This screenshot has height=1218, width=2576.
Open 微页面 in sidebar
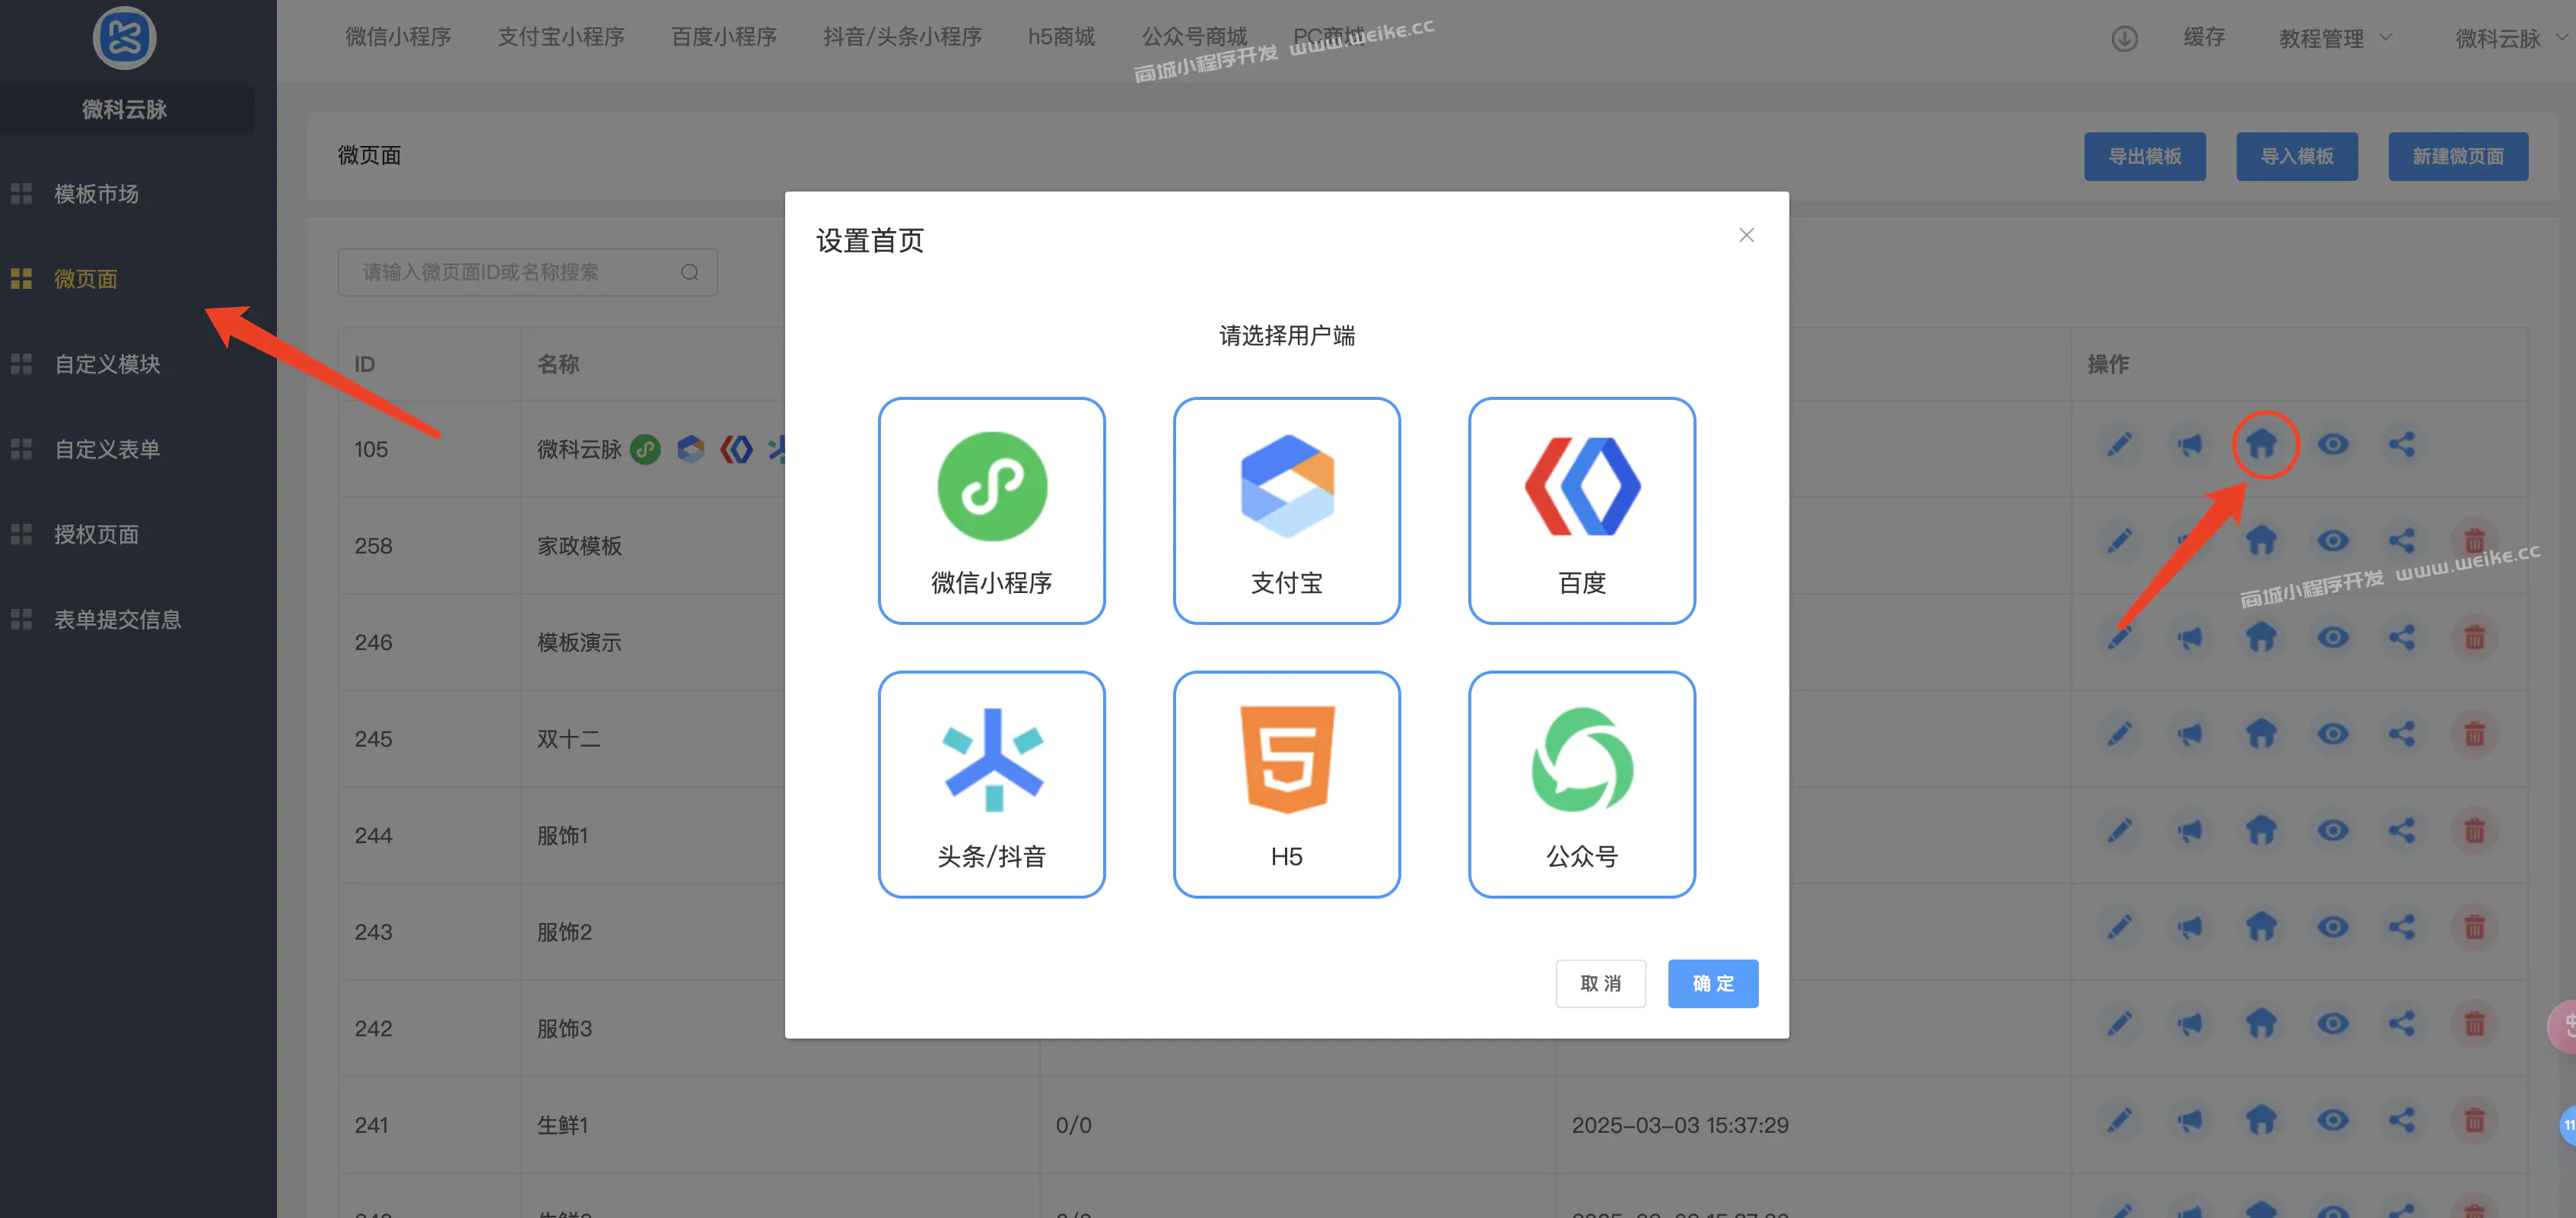pos(86,279)
